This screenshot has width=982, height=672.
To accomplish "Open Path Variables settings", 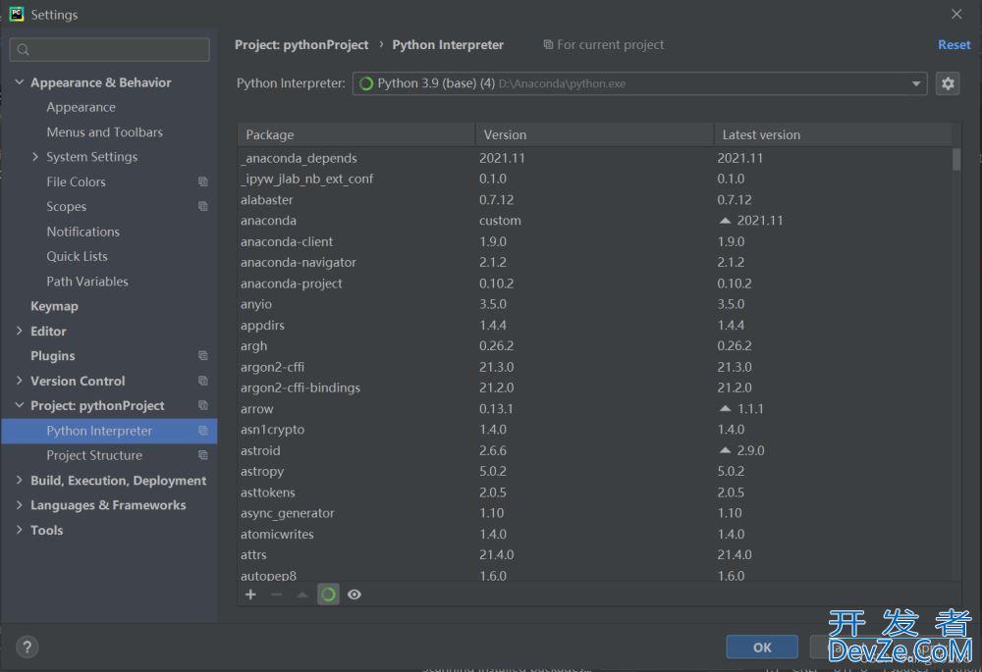I will click(87, 281).
